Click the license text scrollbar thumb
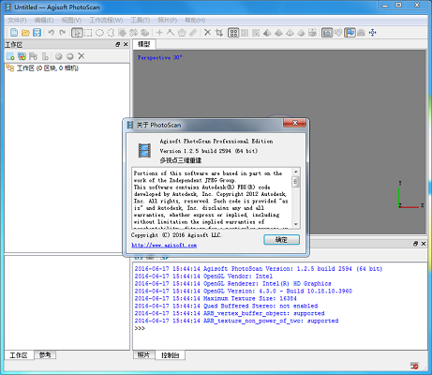This screenshot has width=432, height=375. [x=296, y=182]
